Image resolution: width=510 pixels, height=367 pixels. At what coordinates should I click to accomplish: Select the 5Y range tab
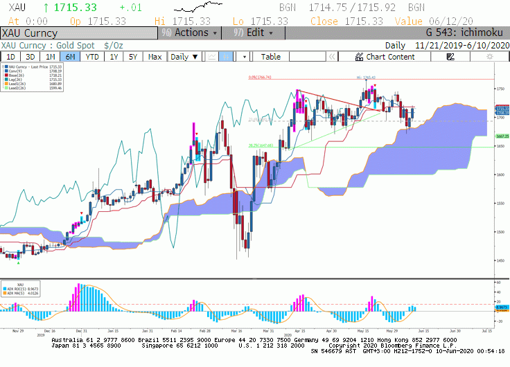pyautogui.click(x=133, y=57)
